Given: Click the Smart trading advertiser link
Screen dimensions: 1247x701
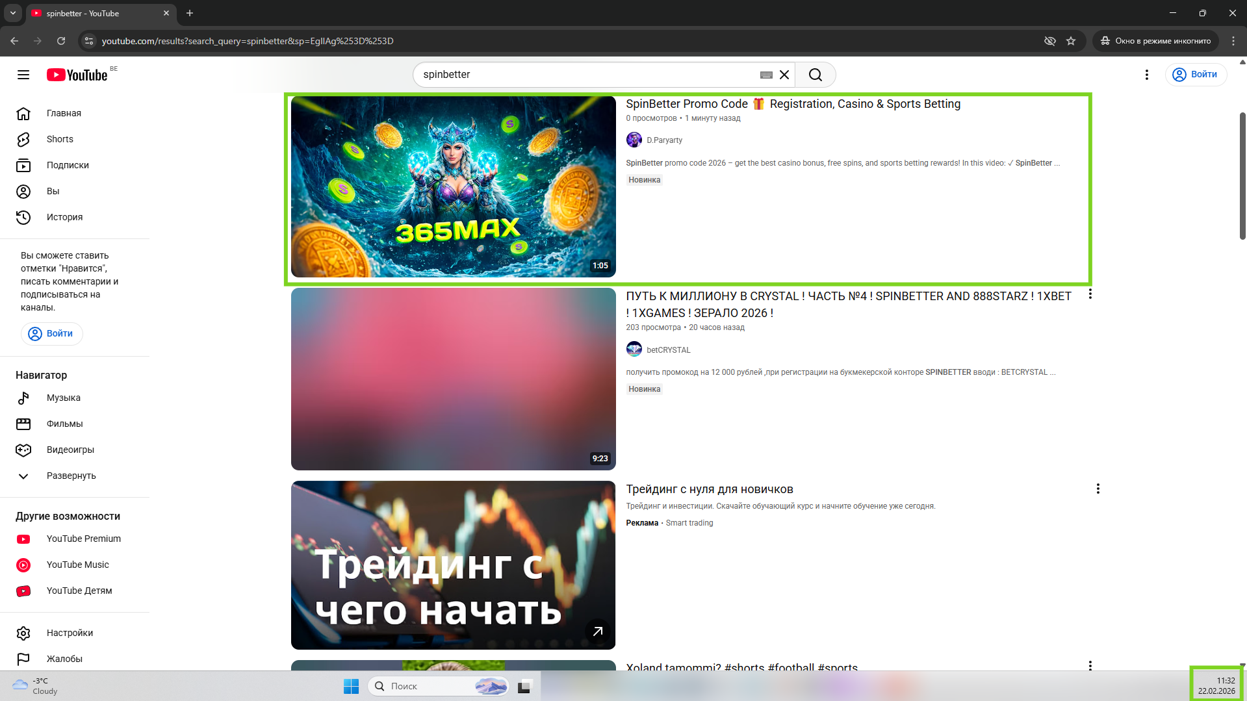Looking at the screenshot, I should tap(689, 523).
